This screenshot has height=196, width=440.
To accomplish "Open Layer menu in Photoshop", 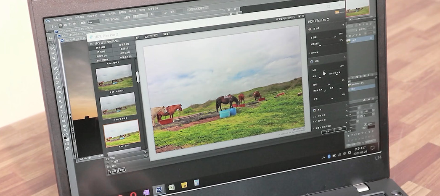I will point(92,16).
